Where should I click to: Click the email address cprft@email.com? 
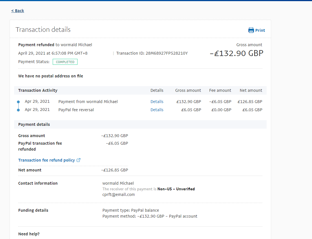pos(118,195)
